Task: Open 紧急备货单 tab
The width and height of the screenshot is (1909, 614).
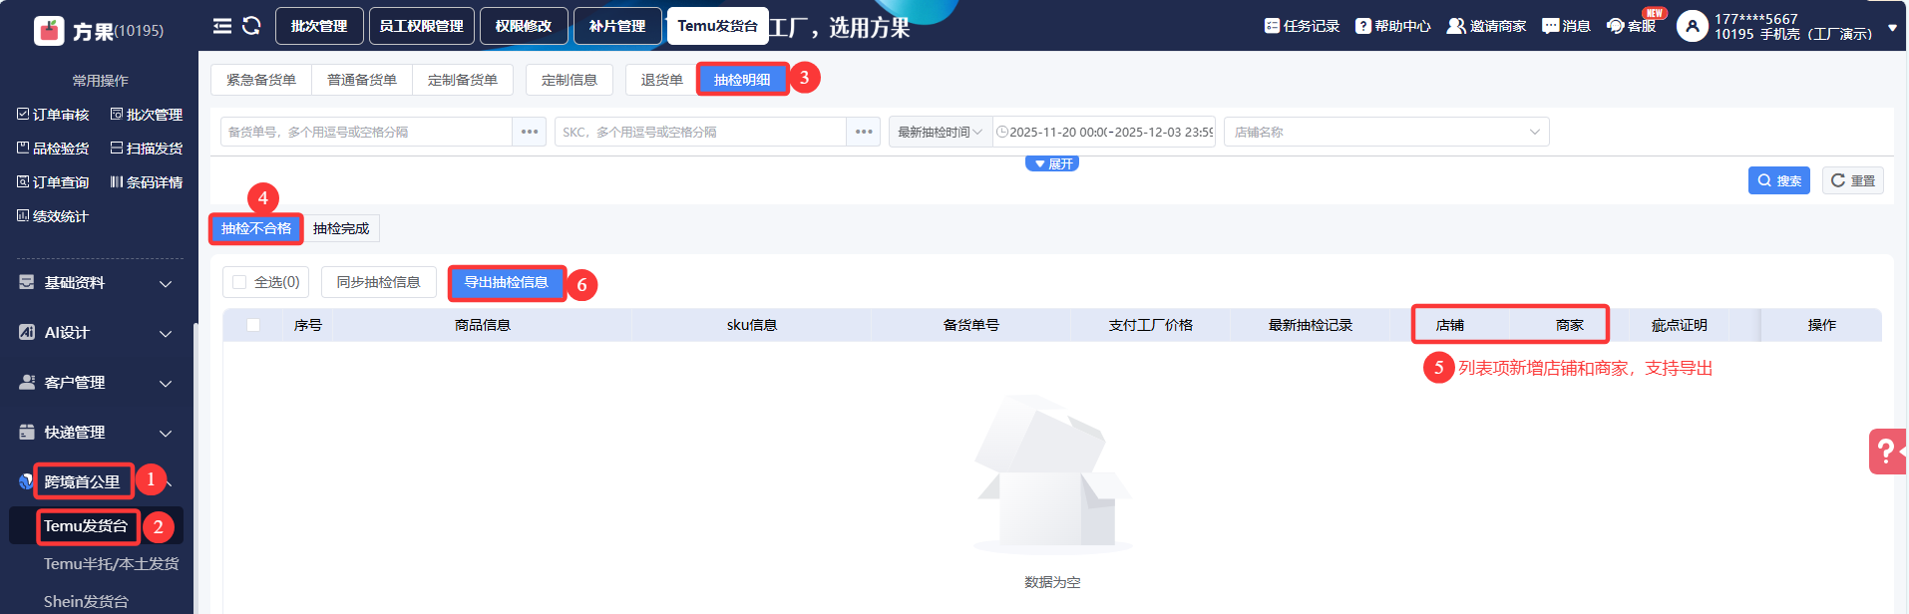Action: click(x=261, y=80)
